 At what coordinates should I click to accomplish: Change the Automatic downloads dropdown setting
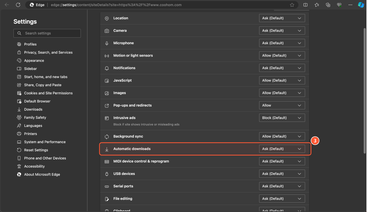pos(282,149)
